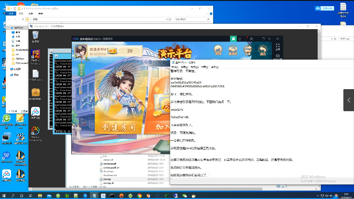This screenshot has width=354, height=199.
Task: Open Notepad 编辑 menu
Action: click(x=184, y=67)
